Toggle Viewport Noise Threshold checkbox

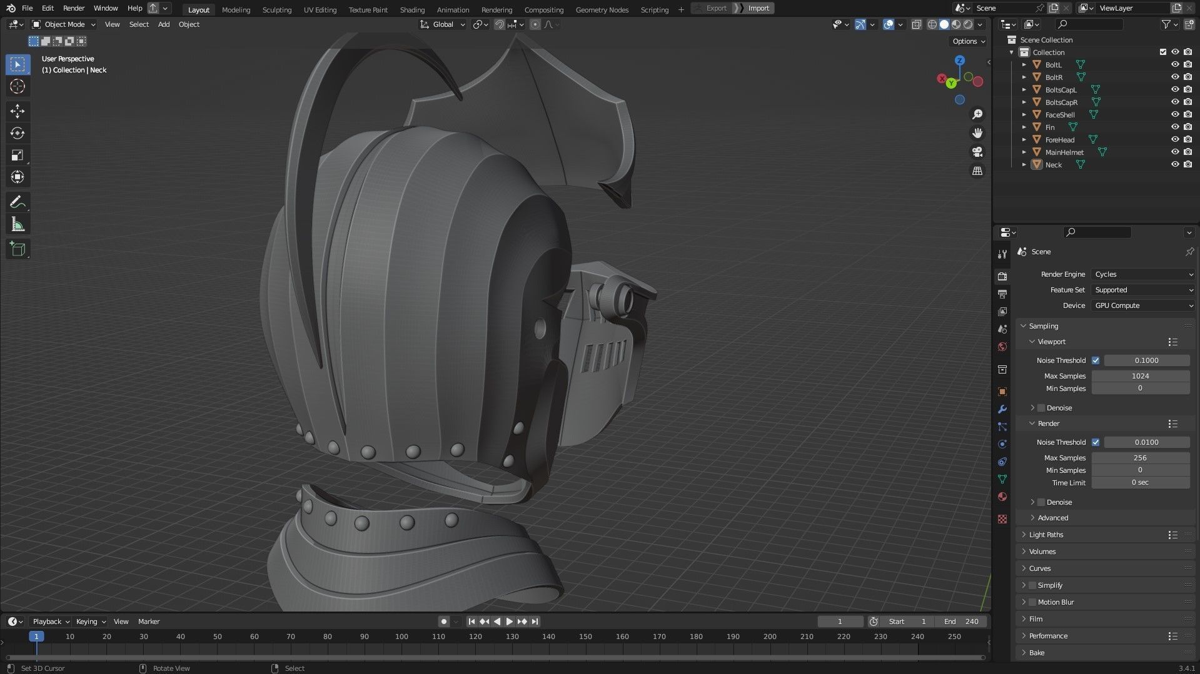click(1096, 360)
